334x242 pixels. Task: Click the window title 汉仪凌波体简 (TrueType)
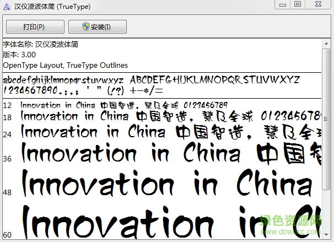[x=52, y=7]
